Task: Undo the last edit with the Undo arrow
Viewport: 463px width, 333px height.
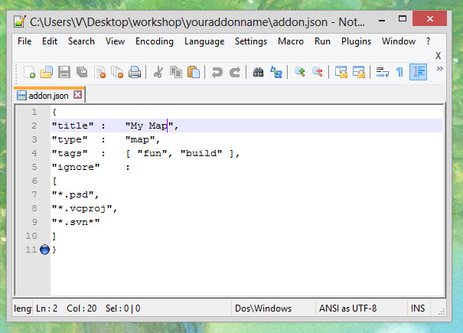Action: (x=217, y=73)
